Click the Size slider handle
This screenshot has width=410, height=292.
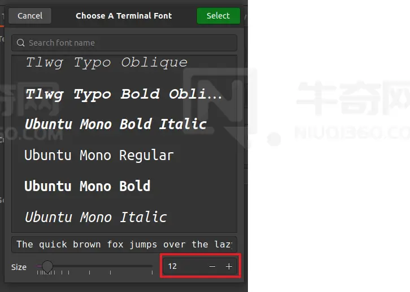(47, 266)
